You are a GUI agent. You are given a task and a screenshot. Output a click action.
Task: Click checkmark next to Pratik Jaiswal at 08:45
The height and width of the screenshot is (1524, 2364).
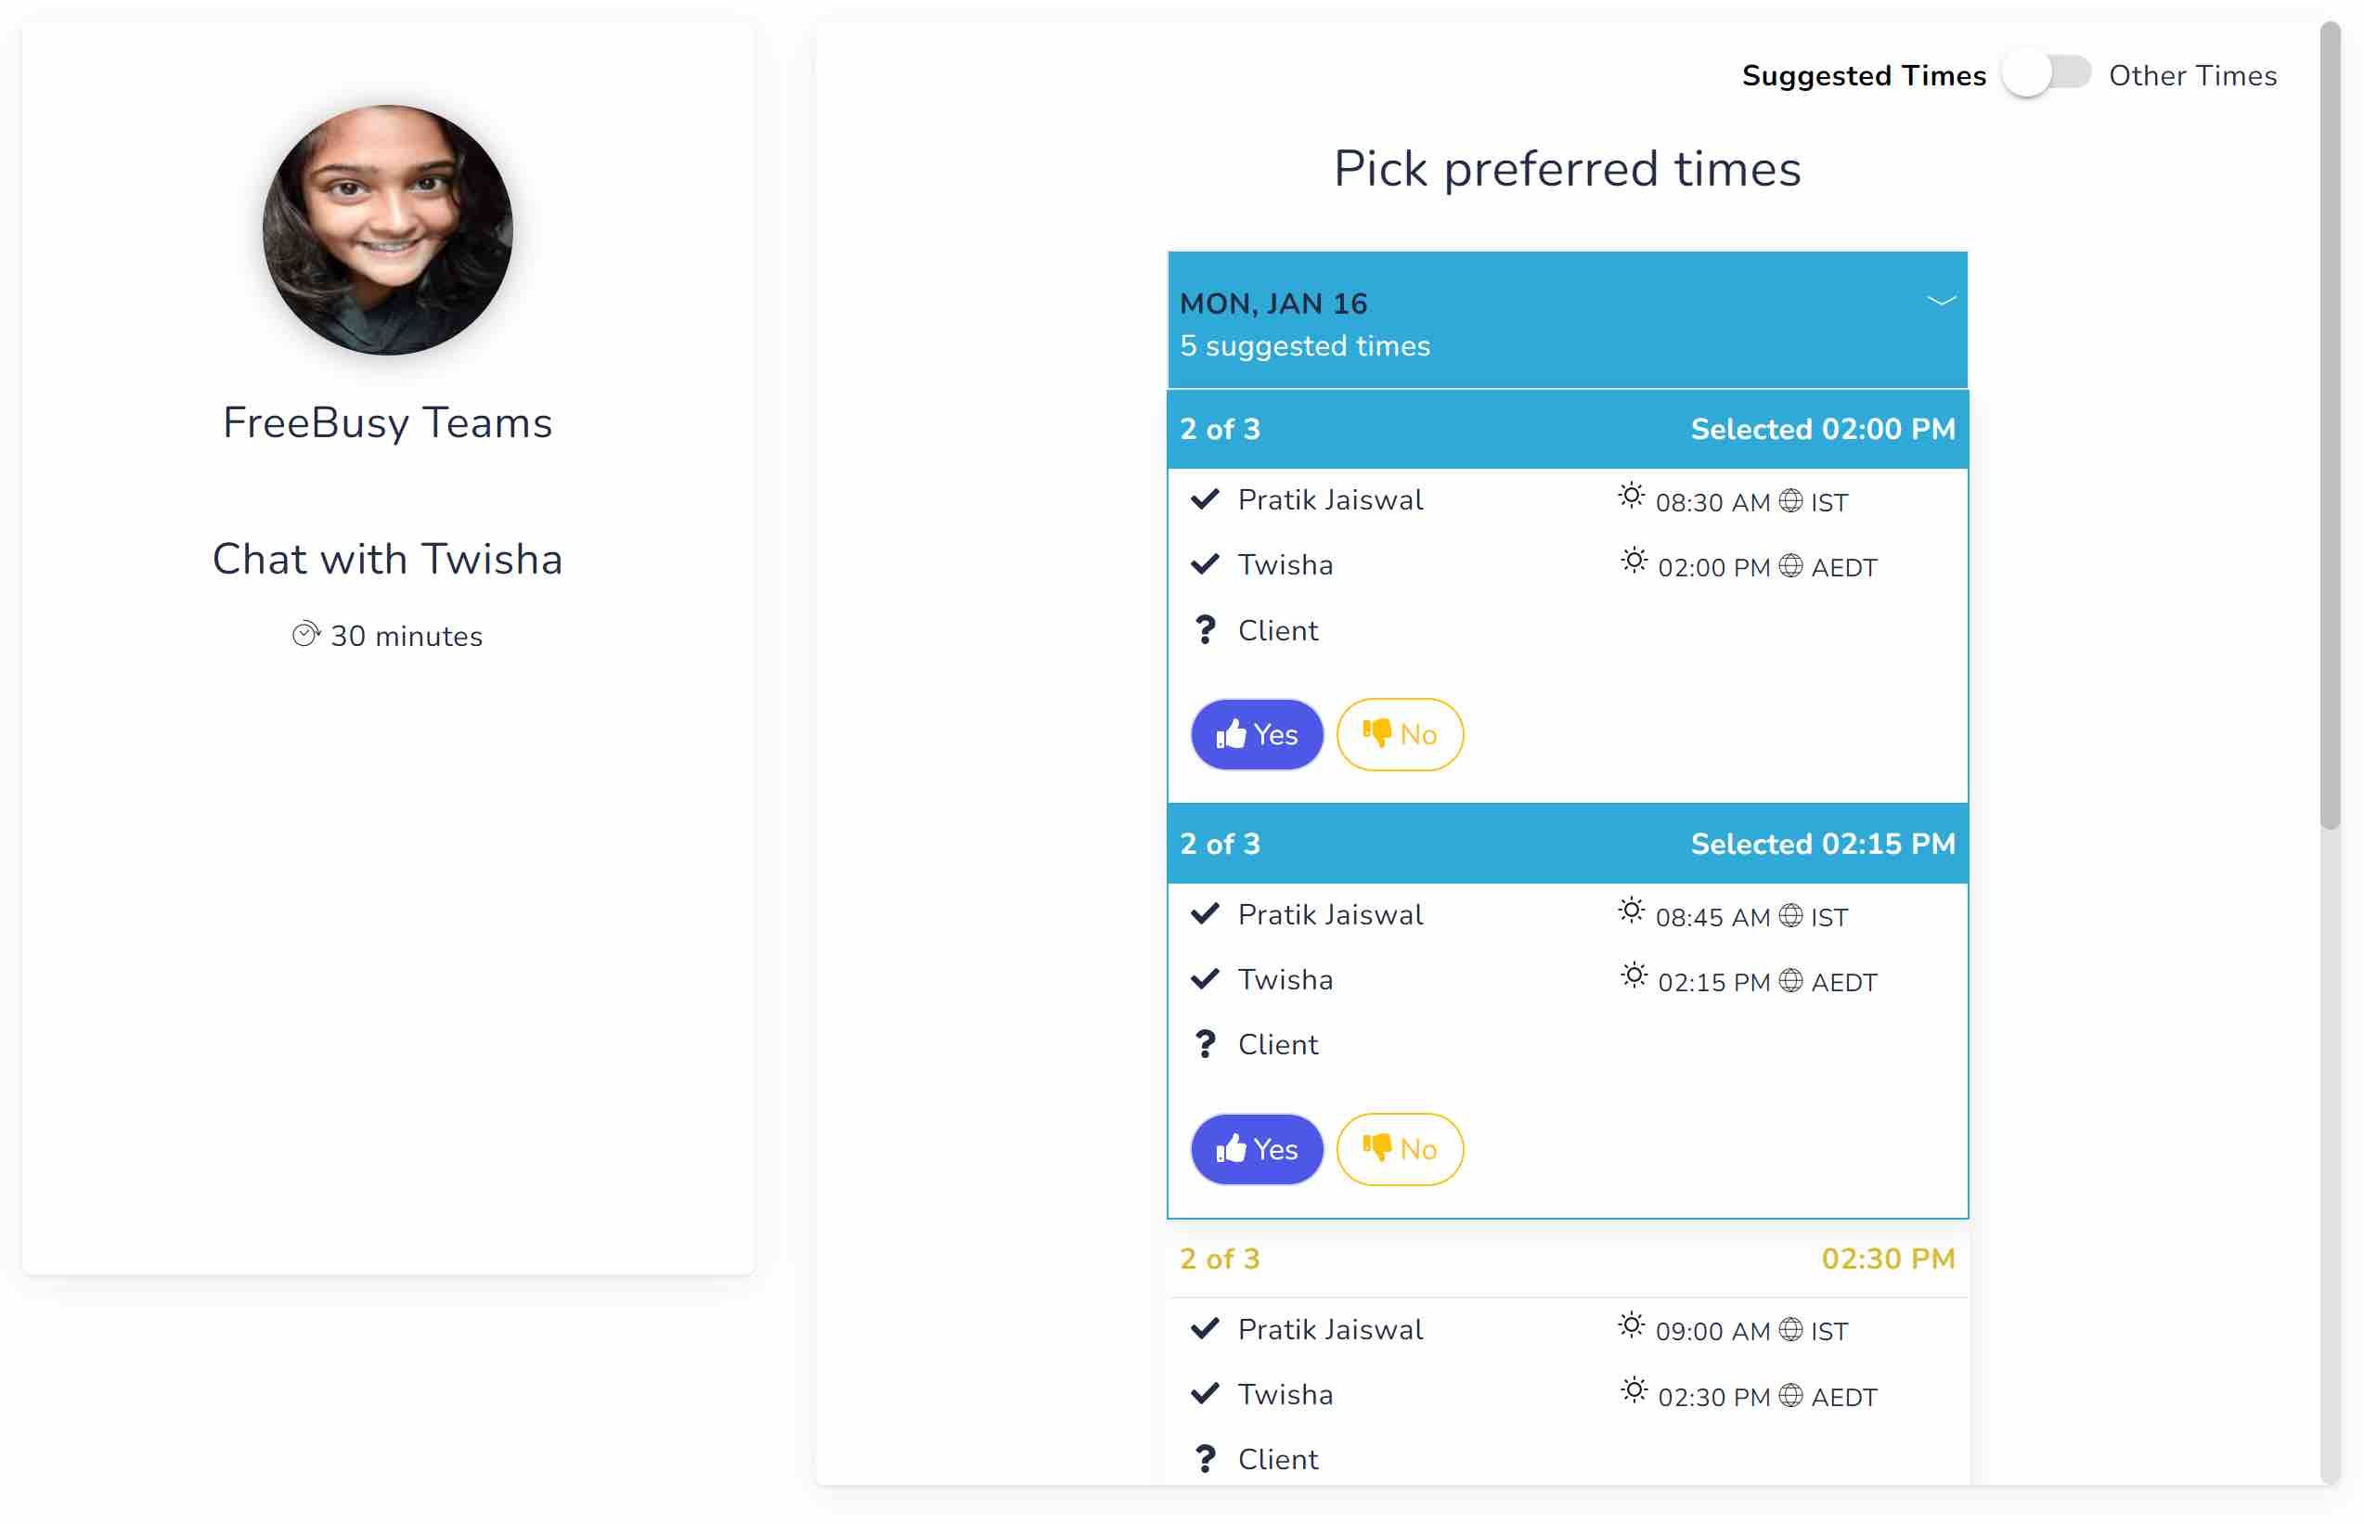[x=1204, y=913]
